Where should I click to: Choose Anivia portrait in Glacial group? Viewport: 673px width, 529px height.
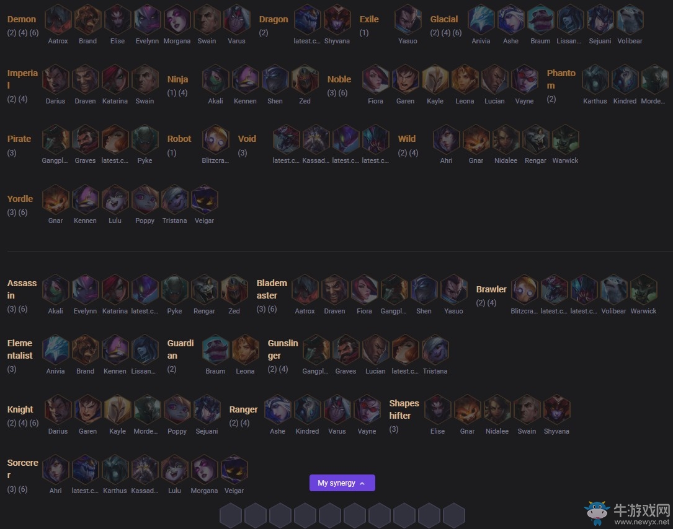(481, 20)
